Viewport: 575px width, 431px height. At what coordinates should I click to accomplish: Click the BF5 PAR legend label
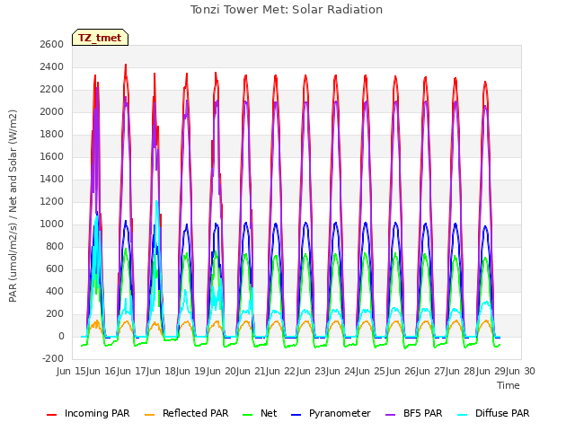[423, 413]
